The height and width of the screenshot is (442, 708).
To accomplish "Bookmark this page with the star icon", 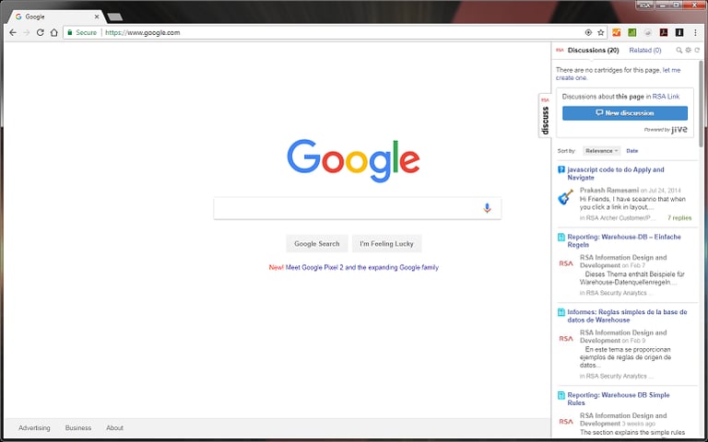I will click(600, 32).
